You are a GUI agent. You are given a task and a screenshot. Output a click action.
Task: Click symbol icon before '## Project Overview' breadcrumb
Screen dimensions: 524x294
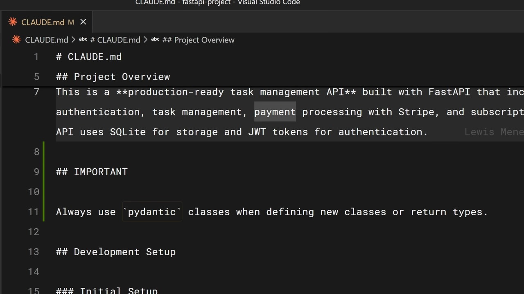[x=155, y=40]
